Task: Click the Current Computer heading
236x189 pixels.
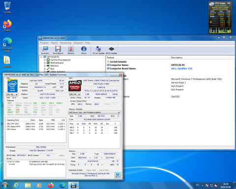Action: pyautogui.click(x=118, y=62)
